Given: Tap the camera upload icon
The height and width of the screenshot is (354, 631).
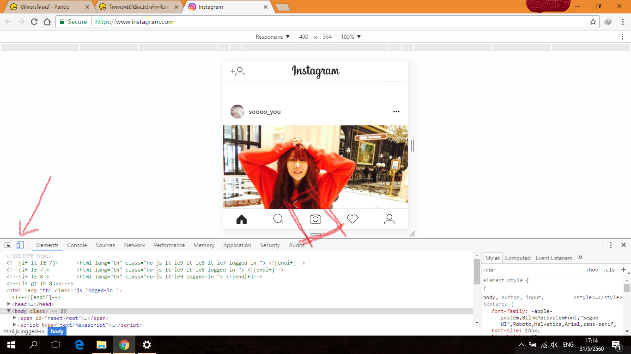Looking at the screenshot, I should point(315,219).
